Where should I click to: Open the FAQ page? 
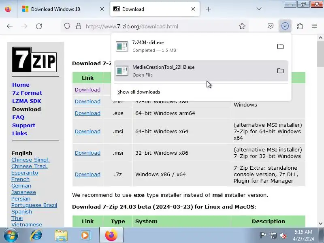(x=18, y=117)
